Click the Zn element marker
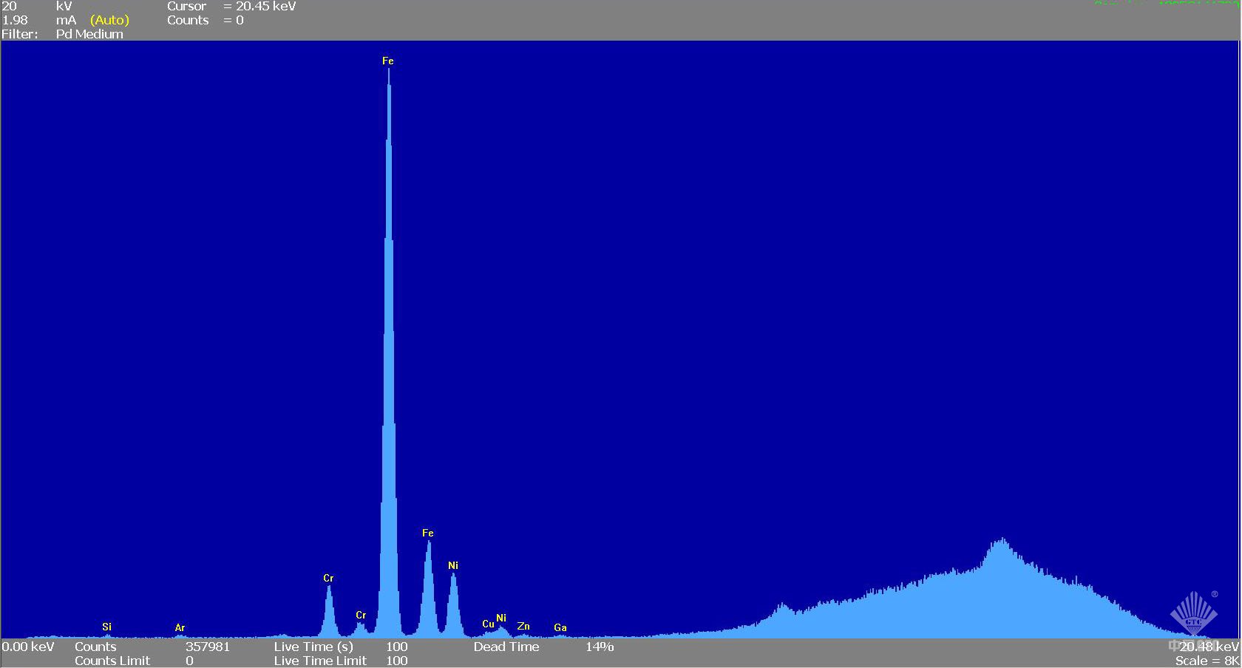 (523, 626)
